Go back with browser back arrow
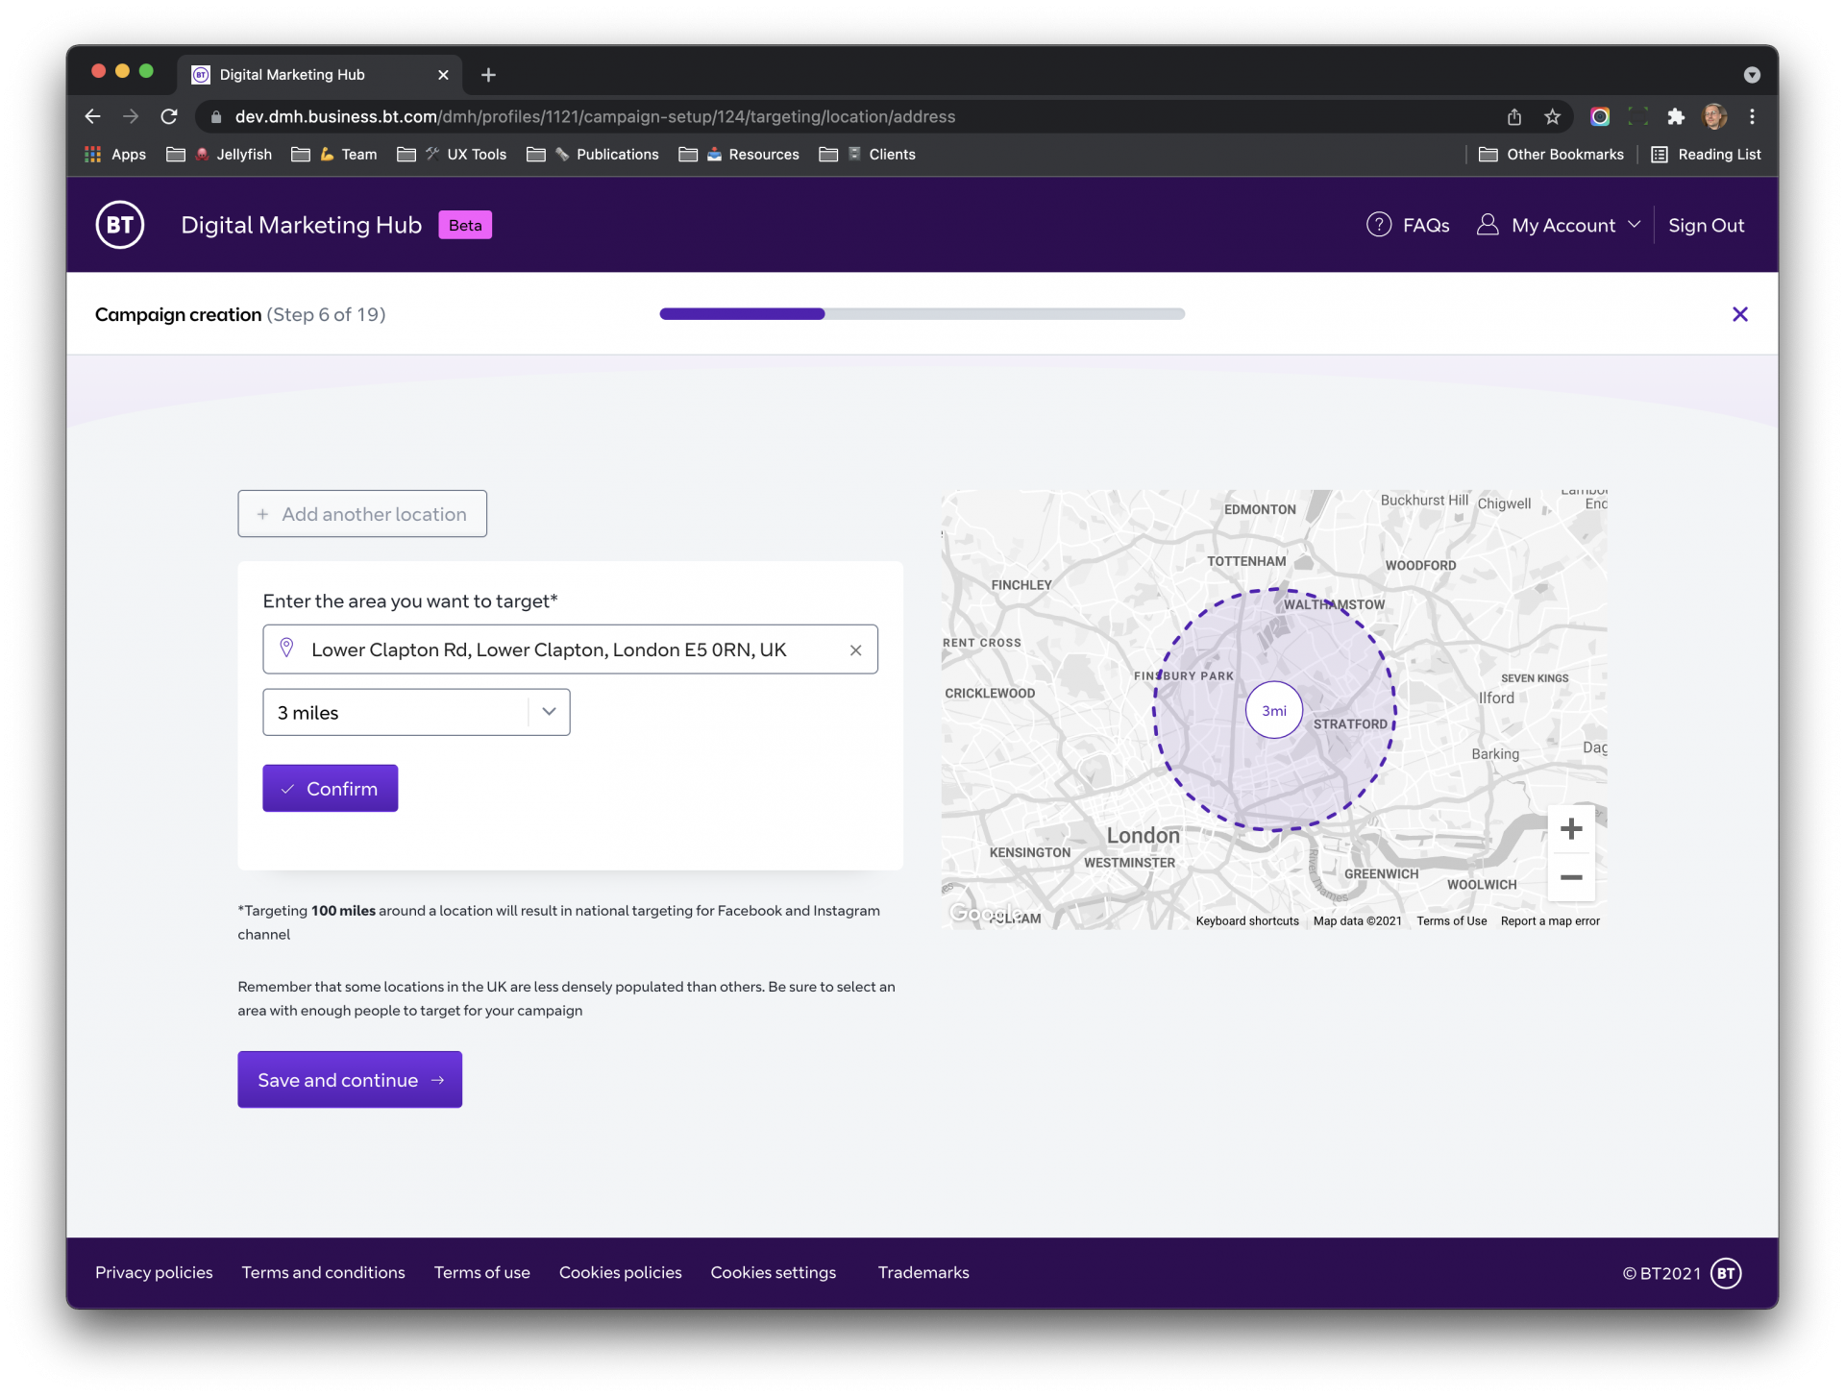1845x1397 pixels. pyautogui.click(x=92, y=116)
